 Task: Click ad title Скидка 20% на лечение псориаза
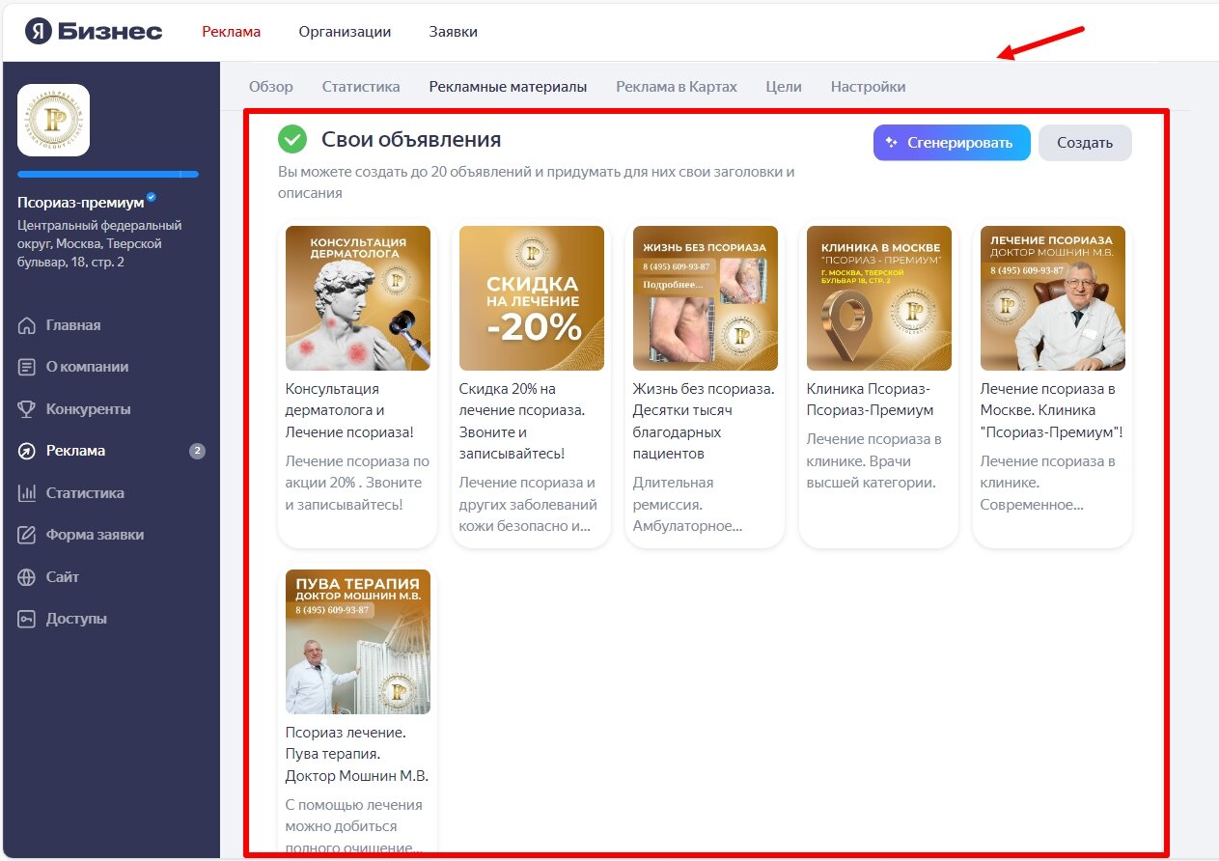[x=522, y=421]
